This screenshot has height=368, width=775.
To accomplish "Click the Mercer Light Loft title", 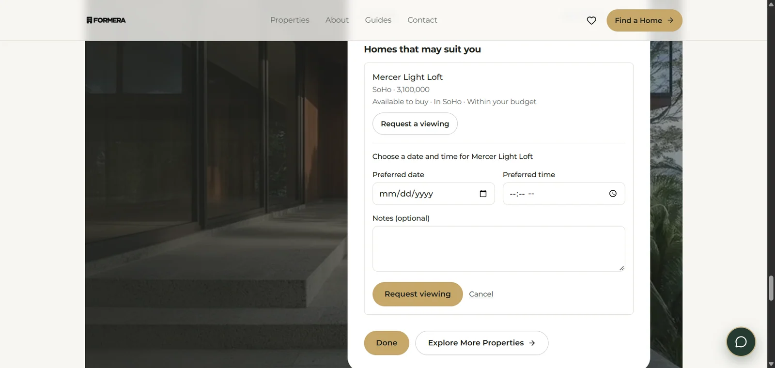I will [x=407, y=77].
